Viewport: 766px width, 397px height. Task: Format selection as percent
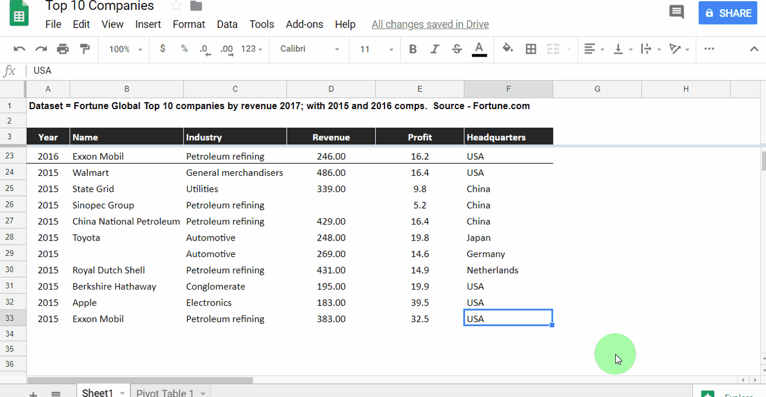[x=184, y=49]
